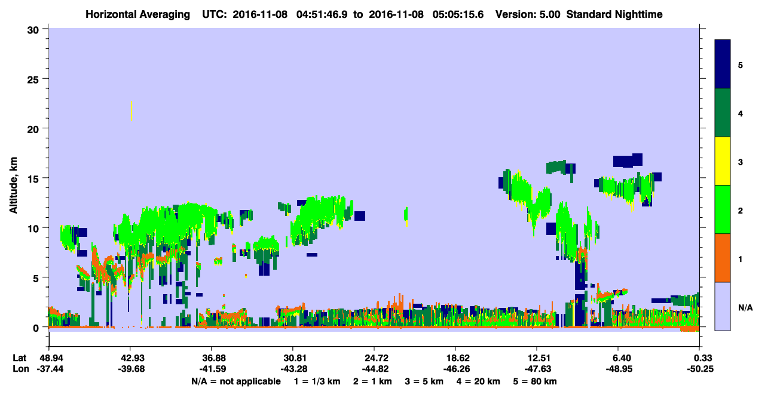This screenshot has width=777, height=398.
Task: Click the longitude value '-41.59'
Action: (x=212, y=369)
